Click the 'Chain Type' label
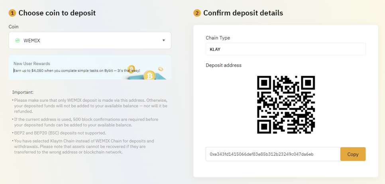Screen dimensions: 385x184 218,38
